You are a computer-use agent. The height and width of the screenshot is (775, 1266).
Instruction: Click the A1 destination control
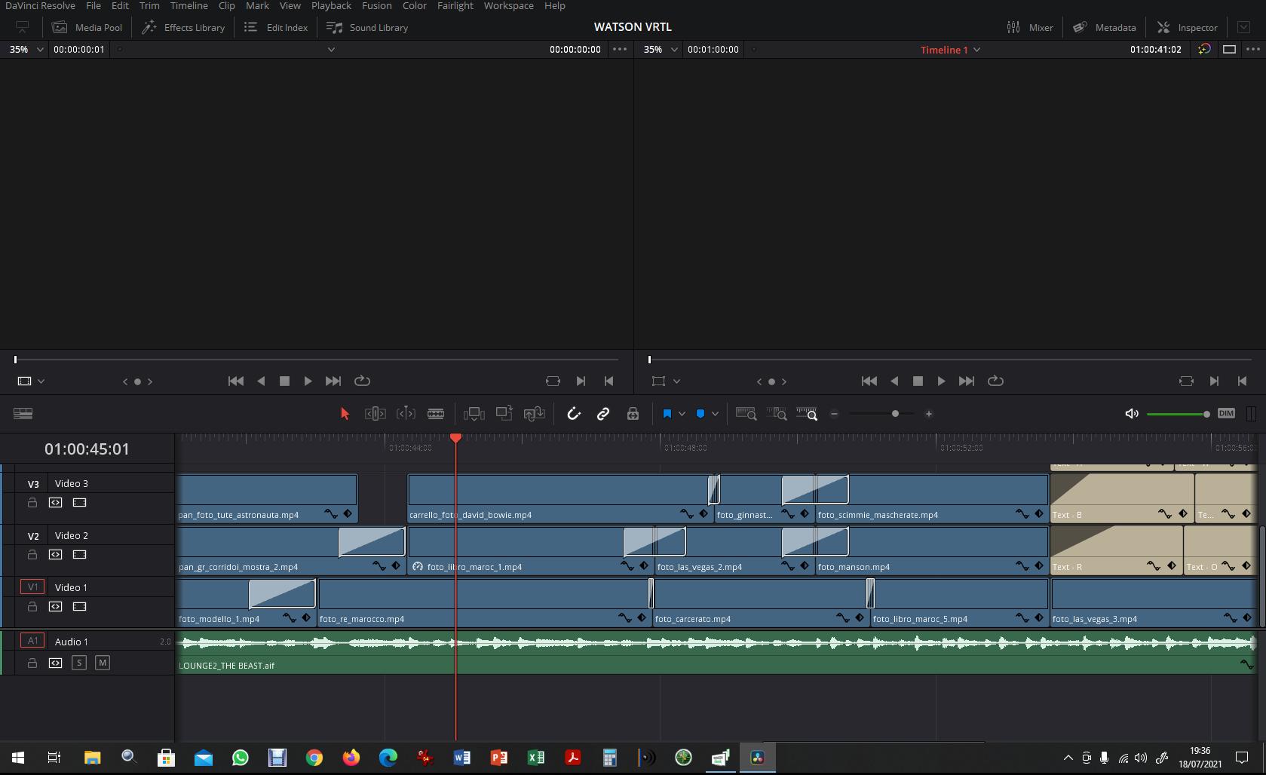32,641
